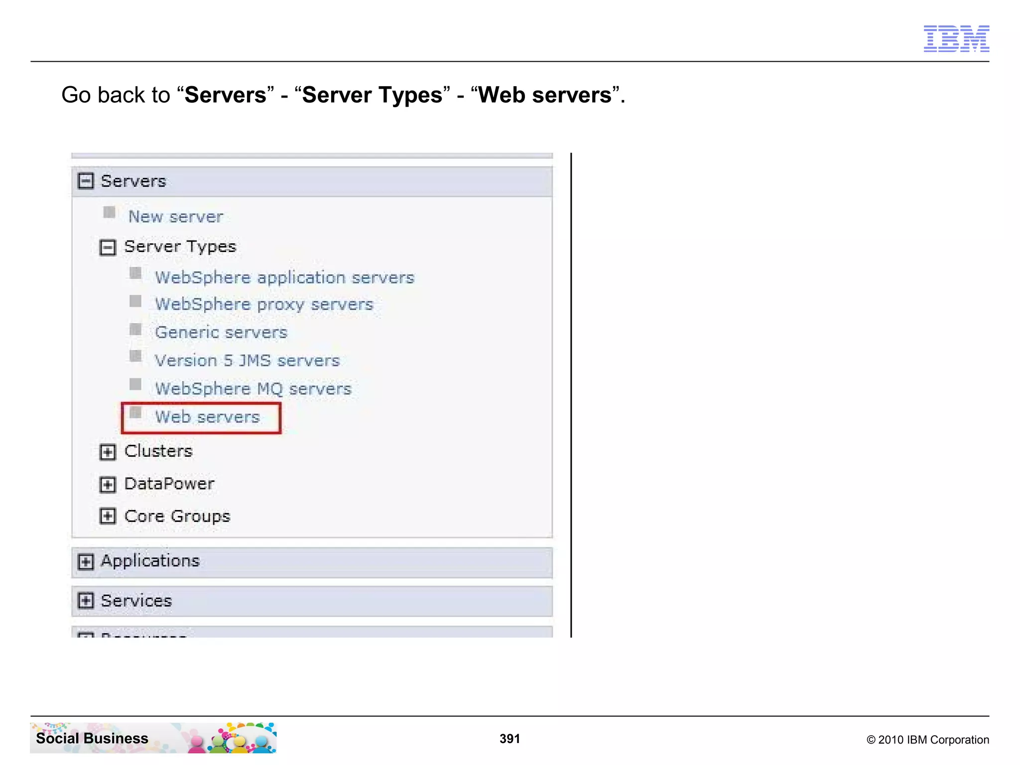Select the Clusters label

(158, 451)
